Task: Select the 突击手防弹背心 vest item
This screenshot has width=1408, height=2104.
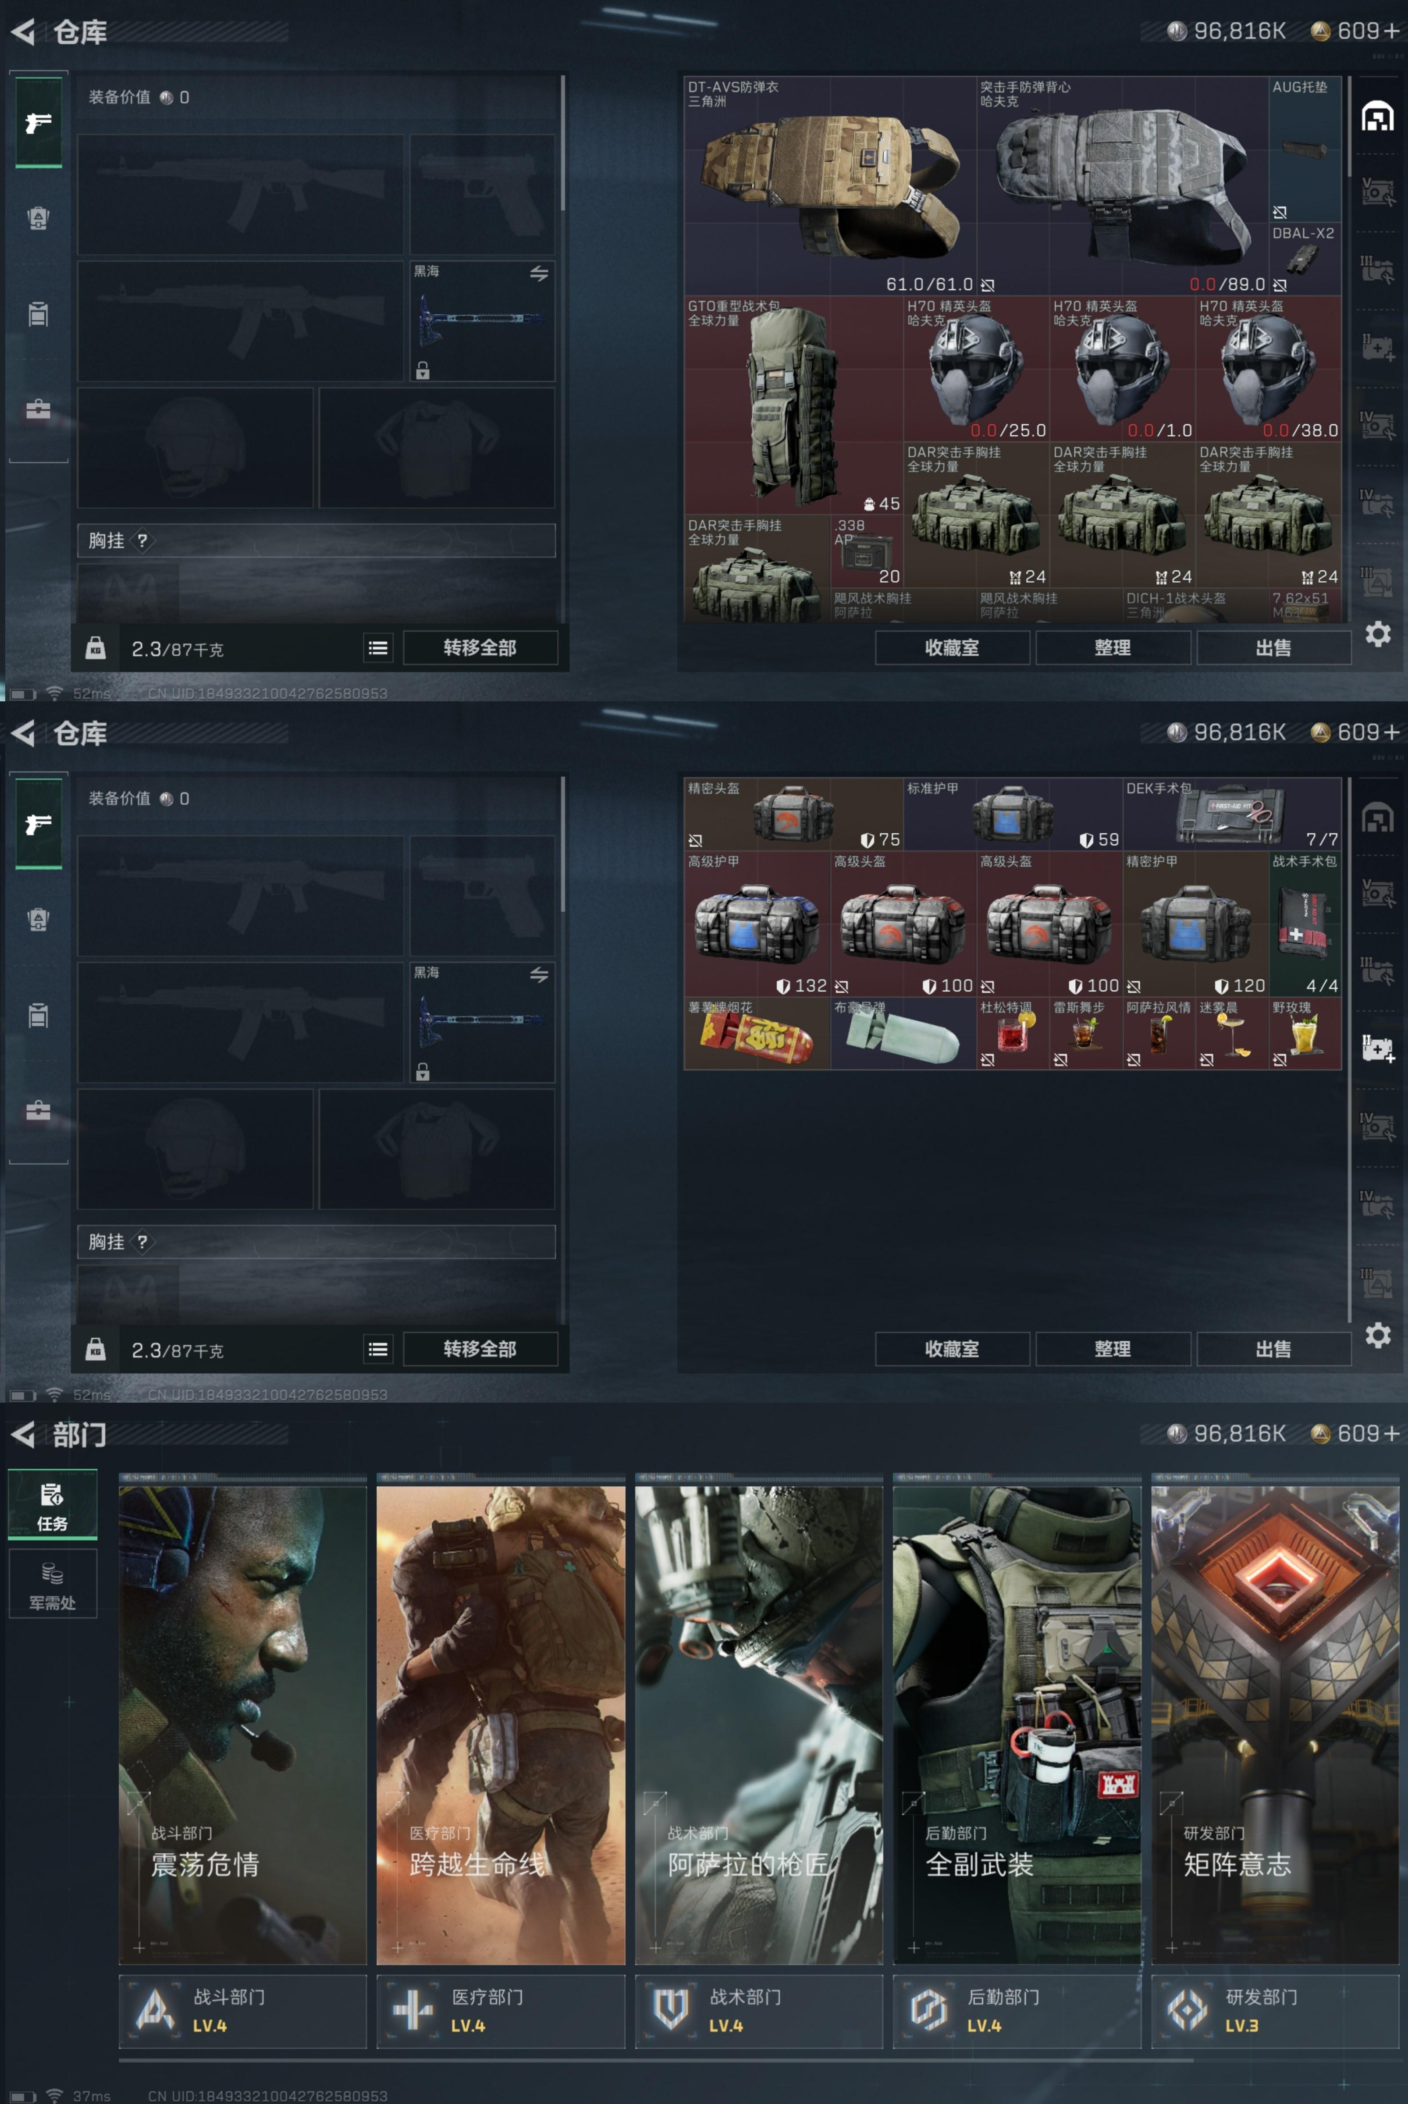Action: 1123,186
